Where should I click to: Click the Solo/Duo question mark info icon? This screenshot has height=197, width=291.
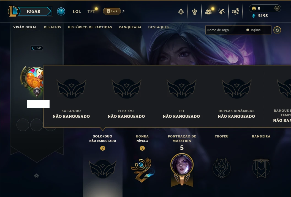[103, 148]
